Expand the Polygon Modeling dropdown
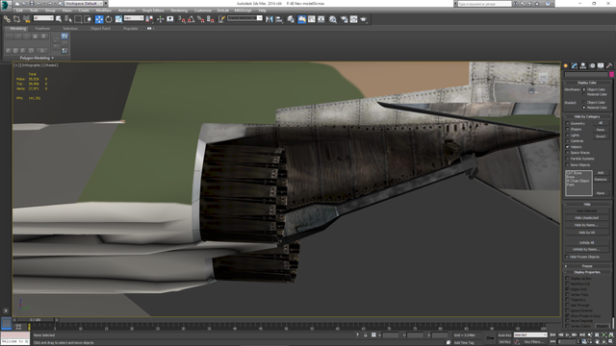 click(x=37, y=58)
